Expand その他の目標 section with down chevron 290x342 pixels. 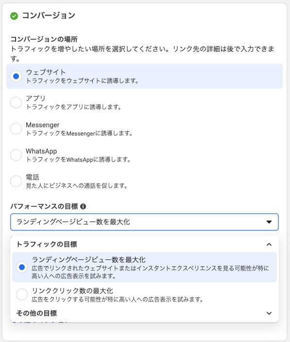(x=269, y=313)
